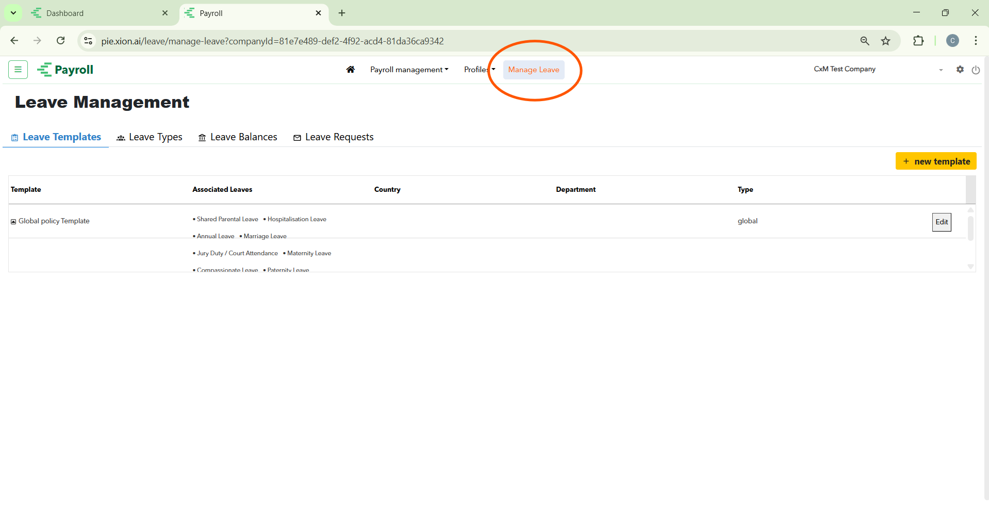989x509 pixels.
Task: Bookmark page with the star icon
Action: click(x=885, y=41)
